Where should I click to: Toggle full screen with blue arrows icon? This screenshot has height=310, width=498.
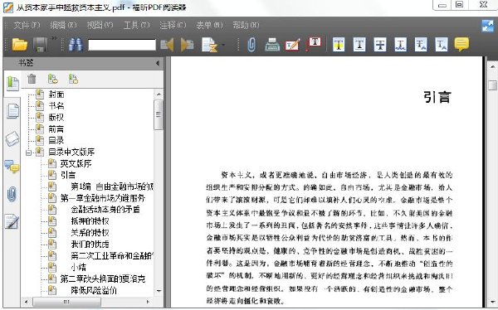(487, 26)
